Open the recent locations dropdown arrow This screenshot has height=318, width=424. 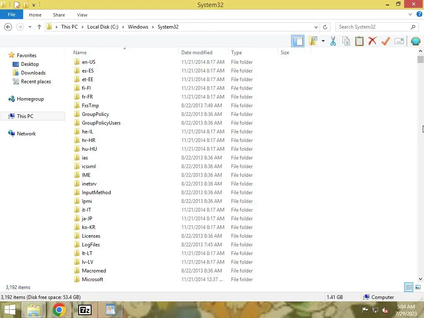[30, 27]
